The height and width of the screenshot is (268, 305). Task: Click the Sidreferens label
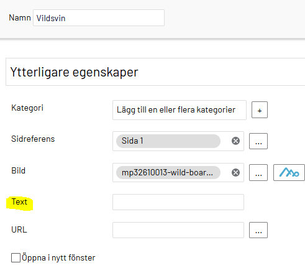[x=33, y=139]
